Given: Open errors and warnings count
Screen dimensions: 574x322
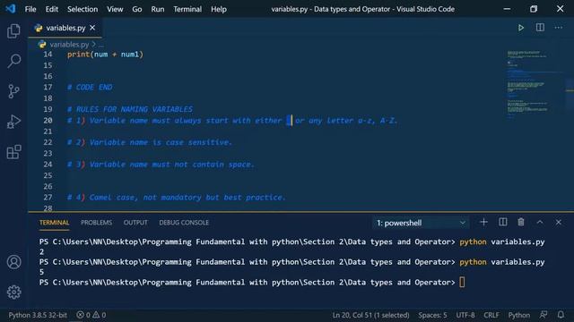Looking at the screenshot, I should [x=91, y=315].
